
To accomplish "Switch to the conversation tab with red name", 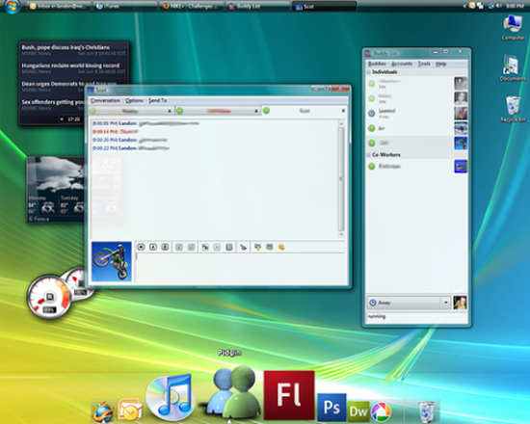I will click(218, 111).
